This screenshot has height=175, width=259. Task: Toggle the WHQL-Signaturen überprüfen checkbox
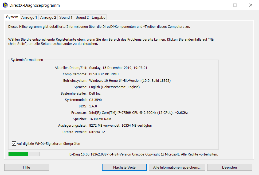click(x=14, y=143)
